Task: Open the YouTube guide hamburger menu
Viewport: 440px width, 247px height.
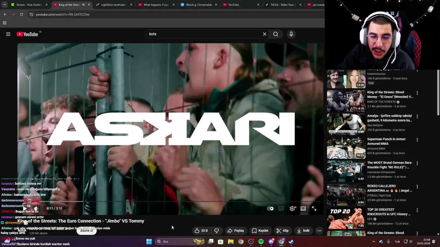Action: [8, 34]
